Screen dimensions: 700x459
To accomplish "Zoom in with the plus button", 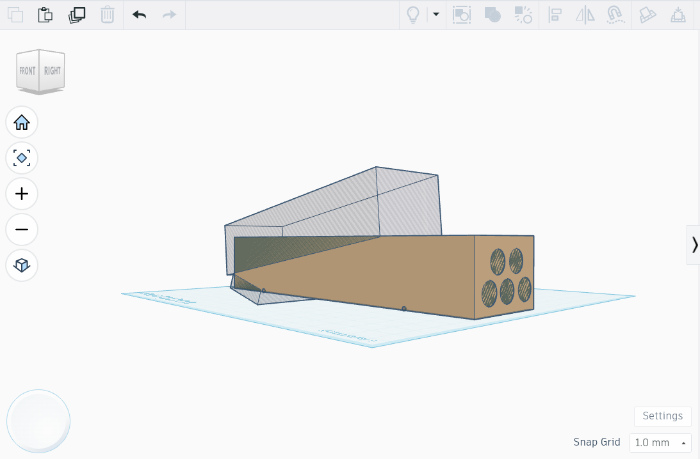I will pos(21,194).
